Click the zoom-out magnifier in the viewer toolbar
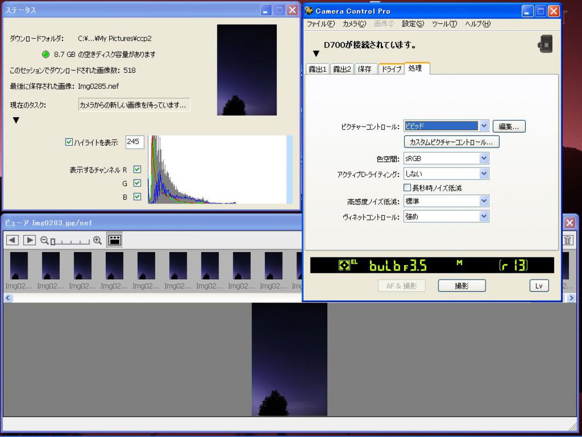The height and width of the screenshot is (437, 582). 45,239
